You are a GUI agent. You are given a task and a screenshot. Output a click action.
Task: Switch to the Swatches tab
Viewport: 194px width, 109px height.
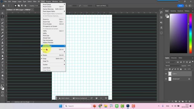pos(173,11)
